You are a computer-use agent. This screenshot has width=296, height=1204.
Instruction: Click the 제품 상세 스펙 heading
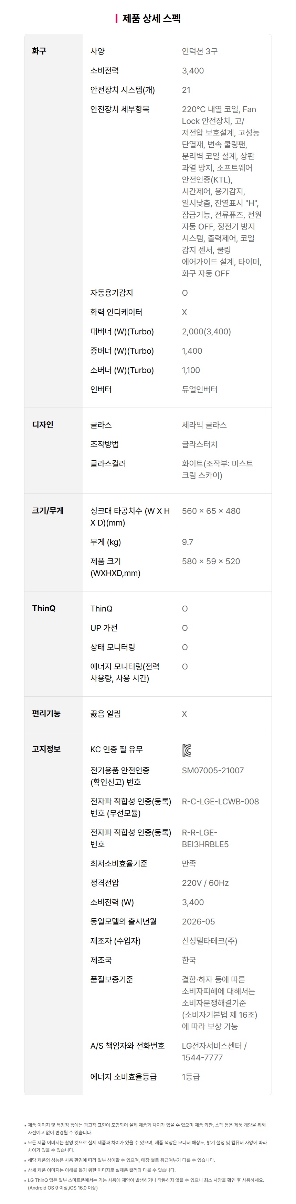[x=151, y=18]
